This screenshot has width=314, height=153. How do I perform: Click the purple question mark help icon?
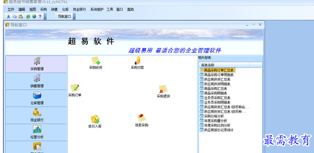[40, 16]
